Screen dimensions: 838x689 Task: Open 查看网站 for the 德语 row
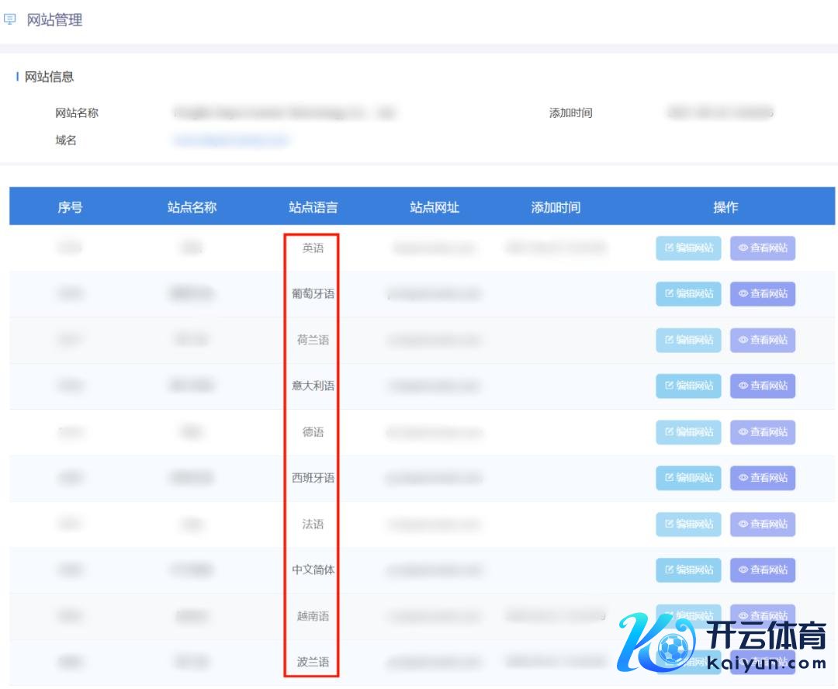click(x=763, y=432)
